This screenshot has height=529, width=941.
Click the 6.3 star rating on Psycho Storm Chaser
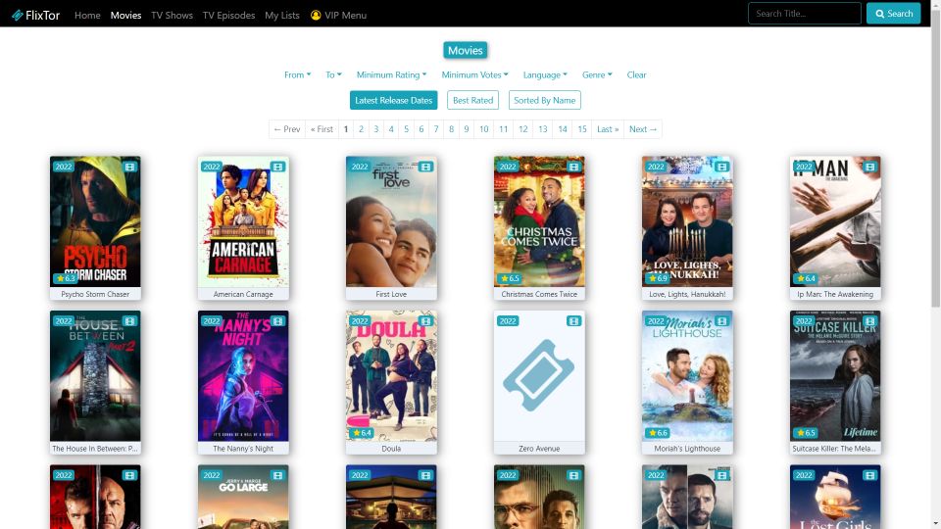66,278
